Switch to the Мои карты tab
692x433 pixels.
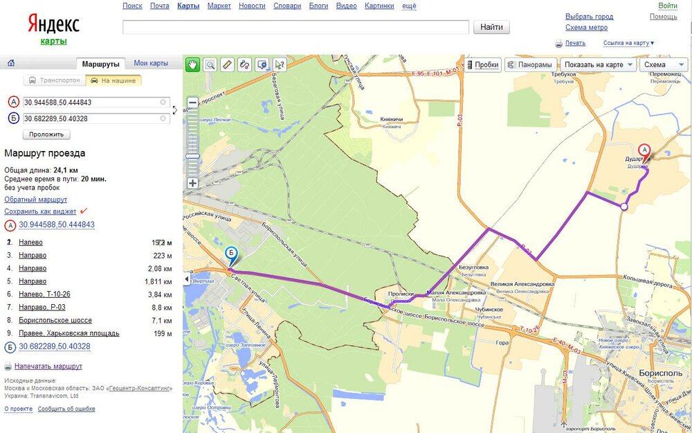point(151,63)
